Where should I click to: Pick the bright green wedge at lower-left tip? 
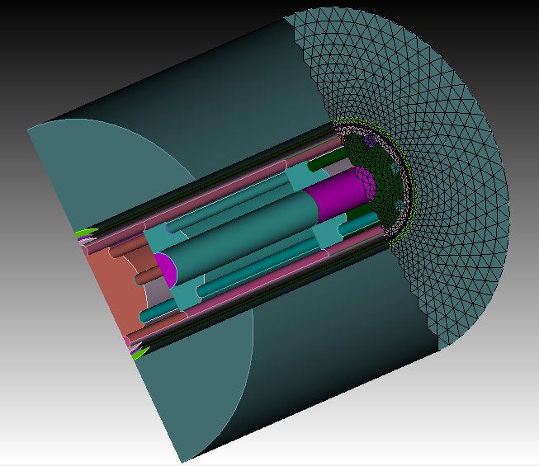[139, 353]
